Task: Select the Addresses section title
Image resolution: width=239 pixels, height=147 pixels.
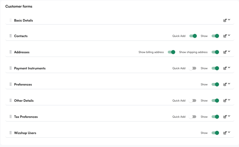Action: click(x=22, y=52)
